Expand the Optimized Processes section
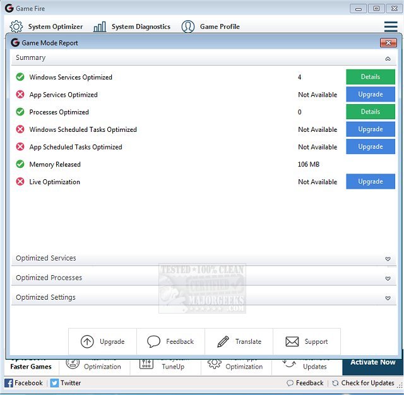404x395 pixels. click(x=388, y=278)
